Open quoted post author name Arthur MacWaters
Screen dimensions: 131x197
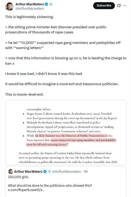(28, 171)
